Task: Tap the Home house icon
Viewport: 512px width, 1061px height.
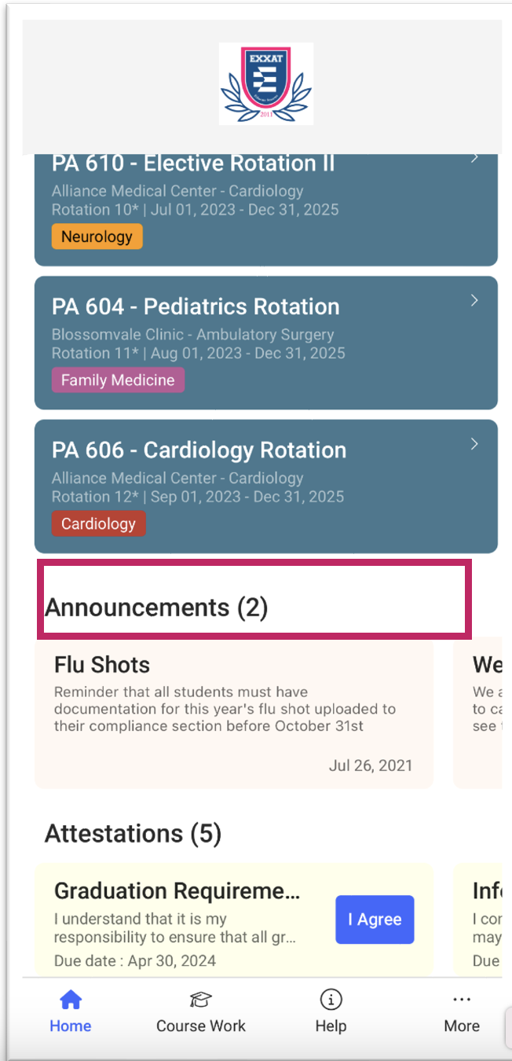Action: tap(71, 1000)
